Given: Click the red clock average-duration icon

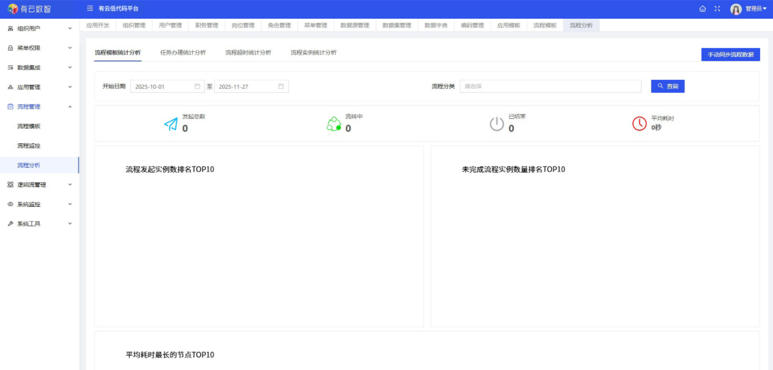Looking at the screenshot, I should tap(639, 124).
